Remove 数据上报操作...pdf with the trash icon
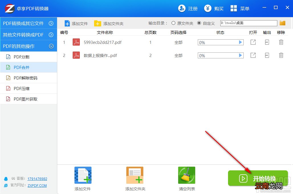293x194 pixels. coord(281,55)
